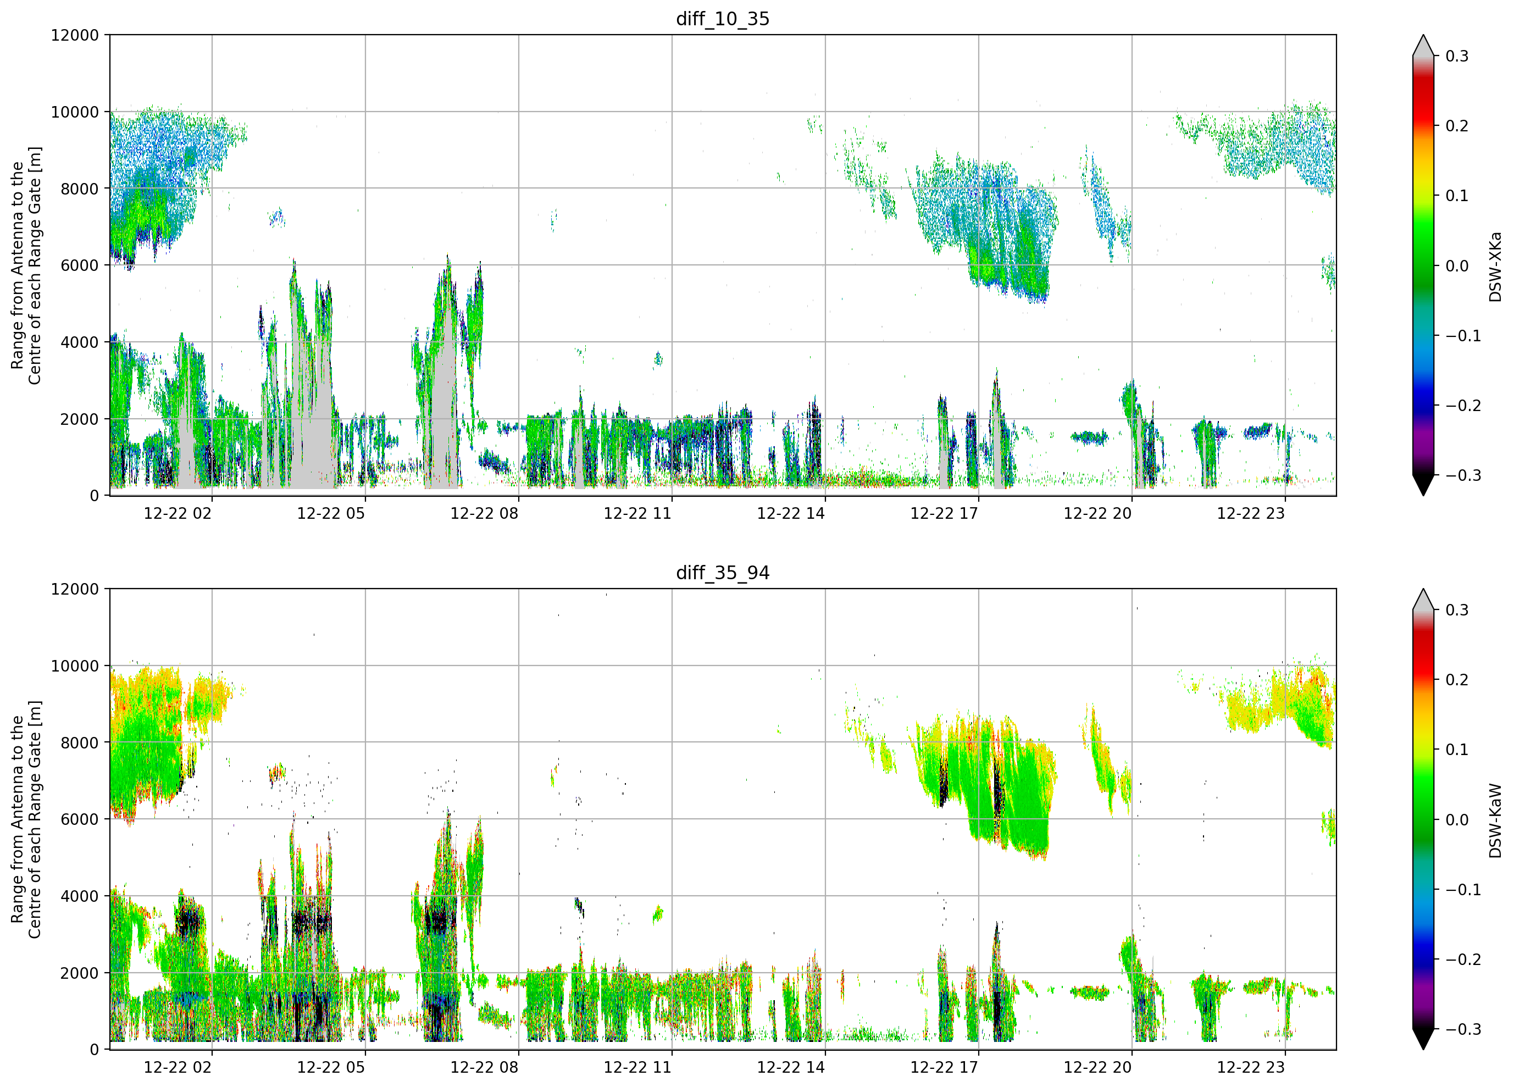
Task: Click the 8000 y-tick on diff_35_94 plot
Action: click(80, 743)
